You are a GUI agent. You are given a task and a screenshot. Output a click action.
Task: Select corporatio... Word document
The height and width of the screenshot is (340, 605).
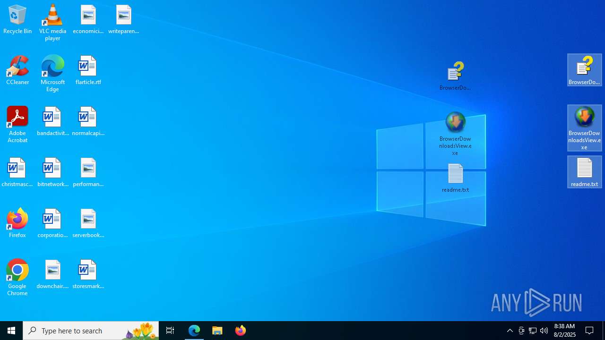pyautogui.click(x=52, y=224)
